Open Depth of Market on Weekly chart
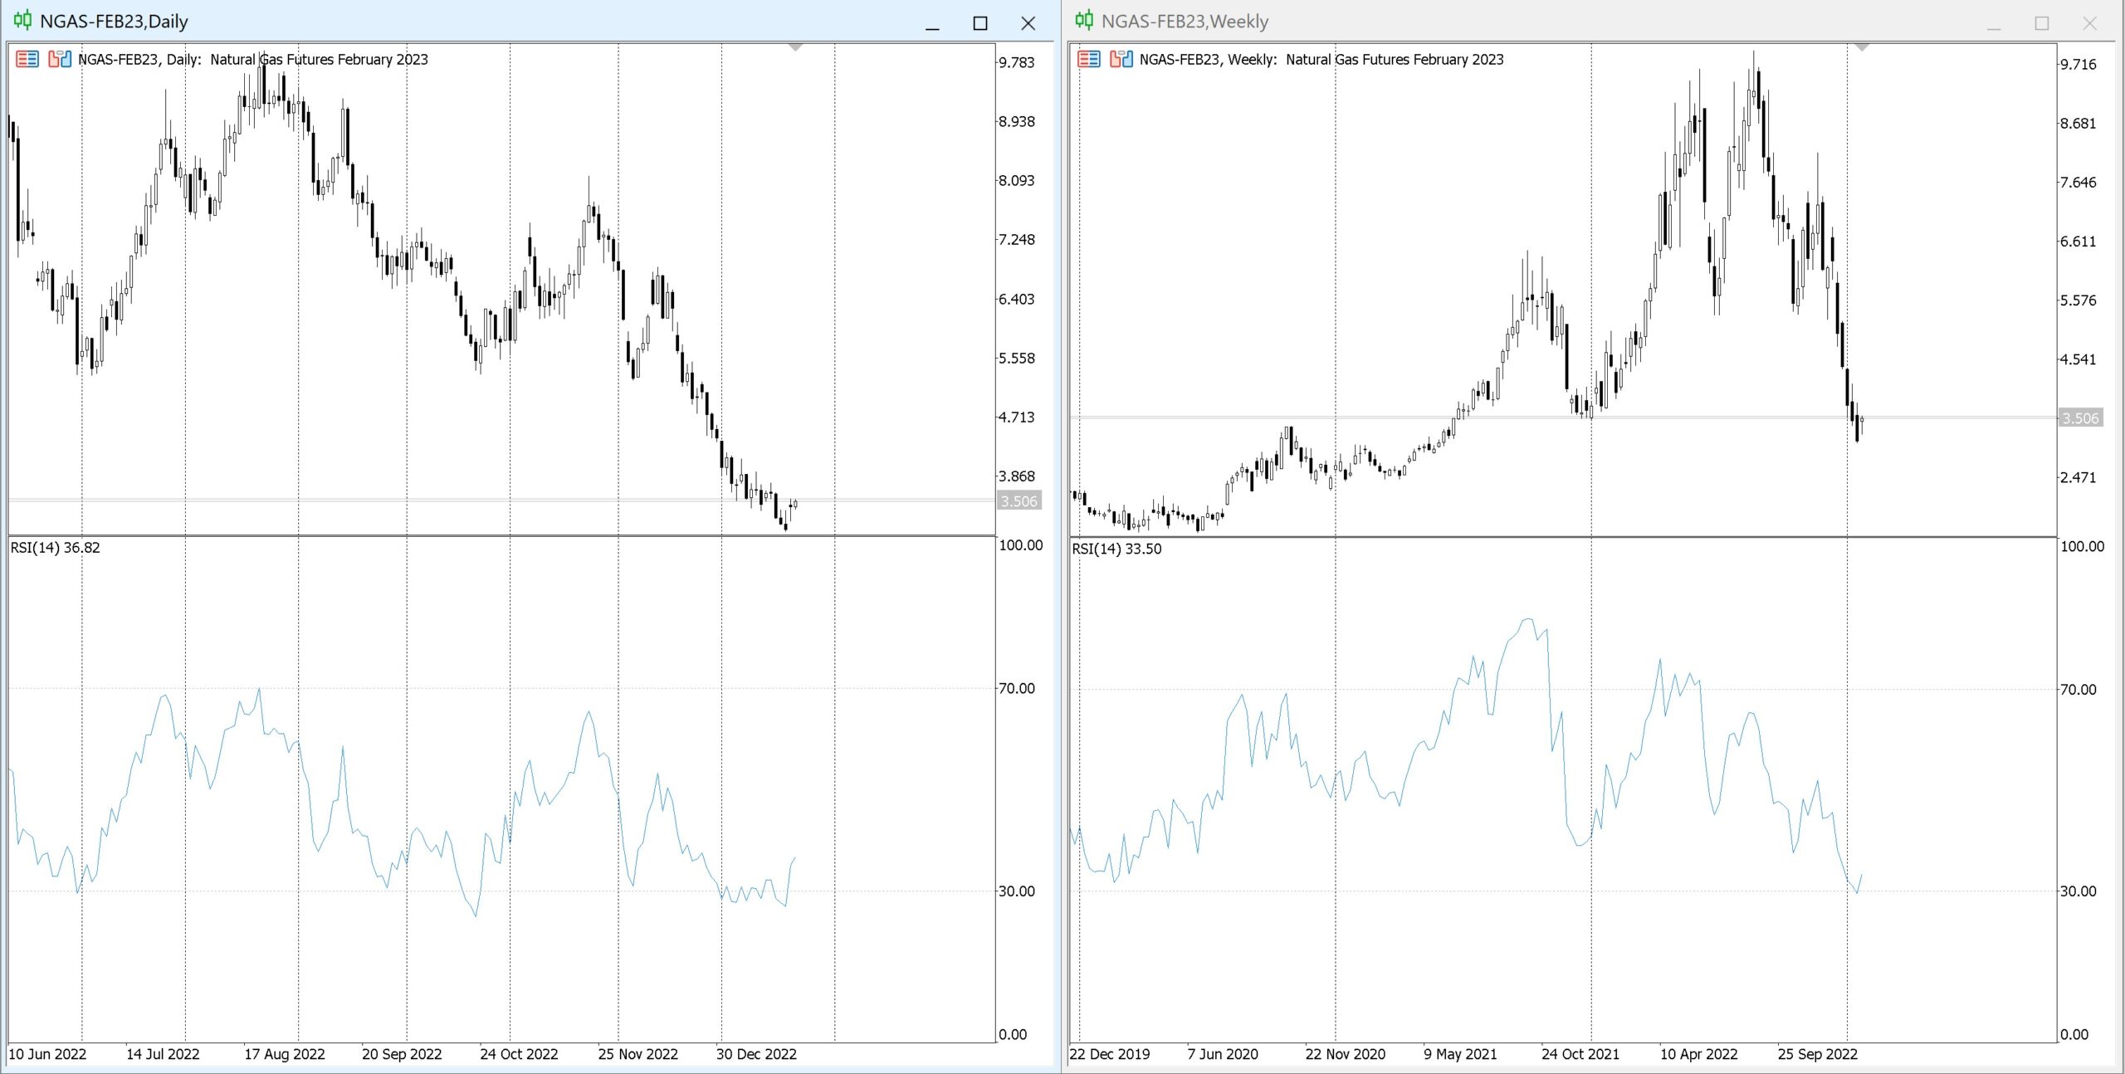Screen dimensions: 2125x1074 click(1089, 59)
